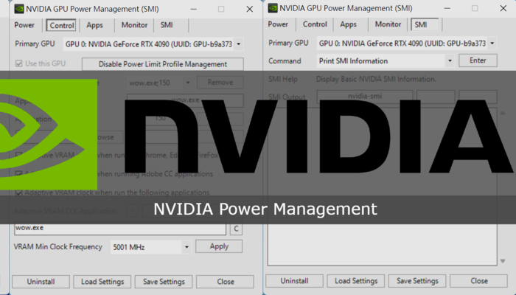Click Uninstall in the right window
516x295 pixels.
click(x=295, y=281)
